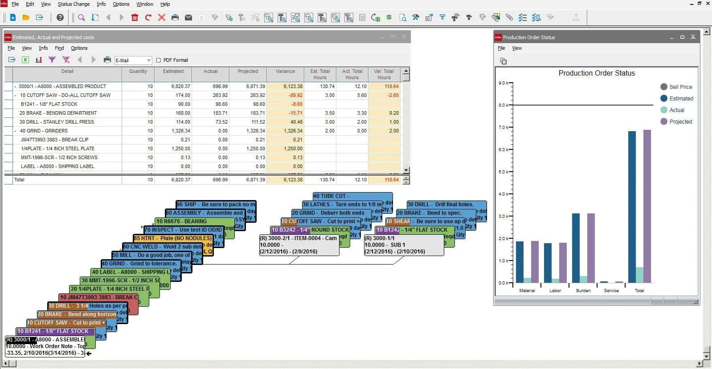The height and width of the screenshot is (369, 712).
Task: Click the envelope Email icon in main toolbar
Action: pyautogui.click(x=188, y=17)
